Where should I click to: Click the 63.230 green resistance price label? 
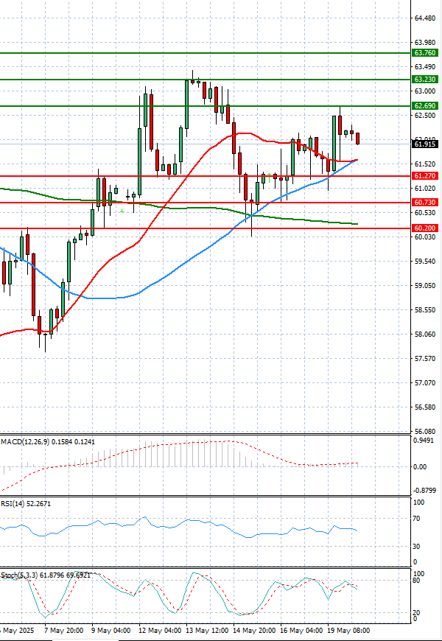pyautogui.click(x=425, y=80)
